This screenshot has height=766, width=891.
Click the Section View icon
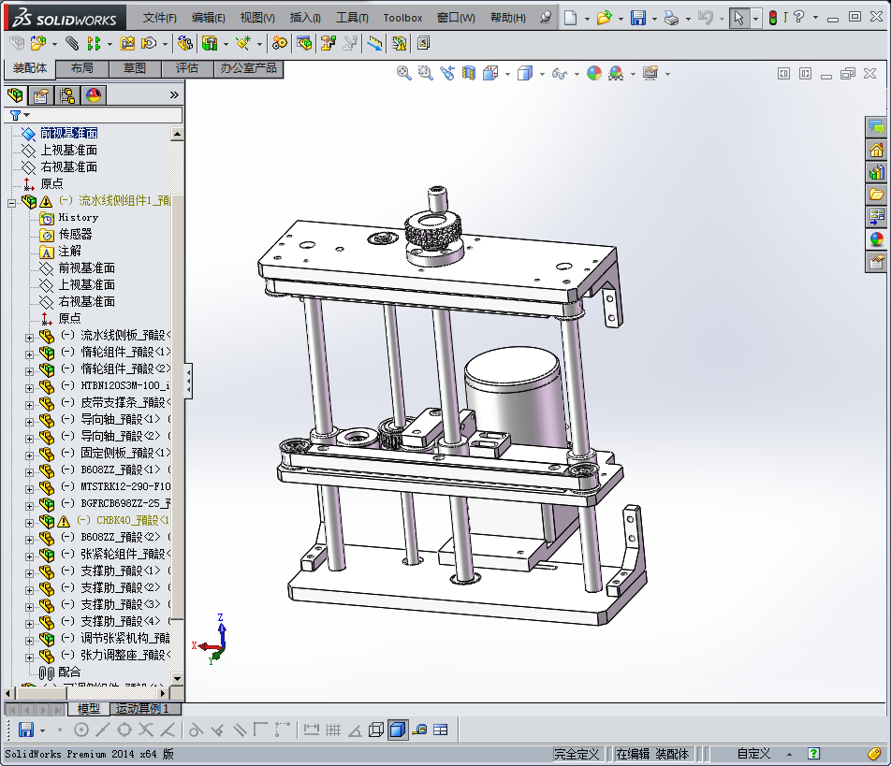point(469,73)
